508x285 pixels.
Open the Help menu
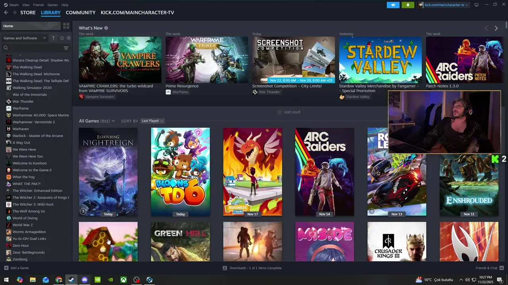[65, 5]
